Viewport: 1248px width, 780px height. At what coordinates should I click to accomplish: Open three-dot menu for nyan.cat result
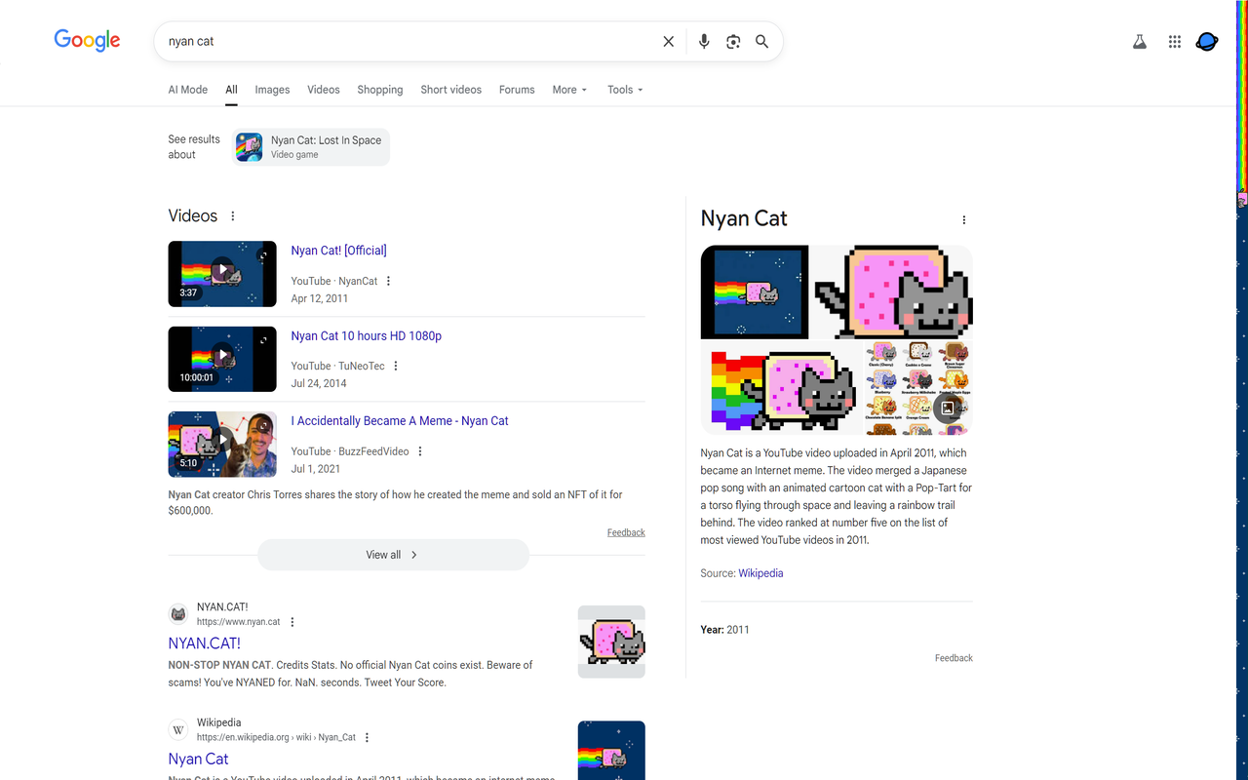[292, 622]
